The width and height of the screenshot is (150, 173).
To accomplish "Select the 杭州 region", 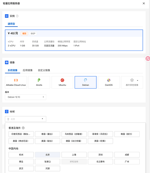I will (x=21, y=155).
